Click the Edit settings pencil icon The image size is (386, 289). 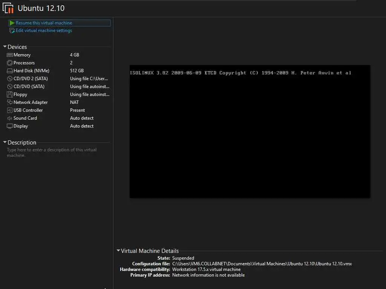tap(12, 30)
